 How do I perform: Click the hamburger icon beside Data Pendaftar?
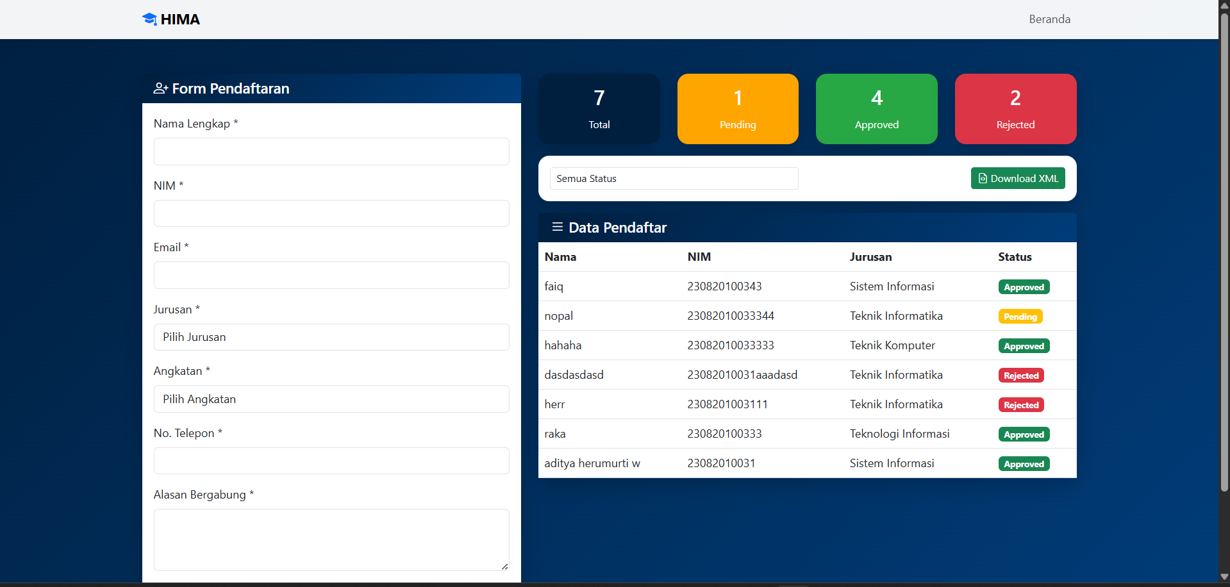[x=556, y=227]
